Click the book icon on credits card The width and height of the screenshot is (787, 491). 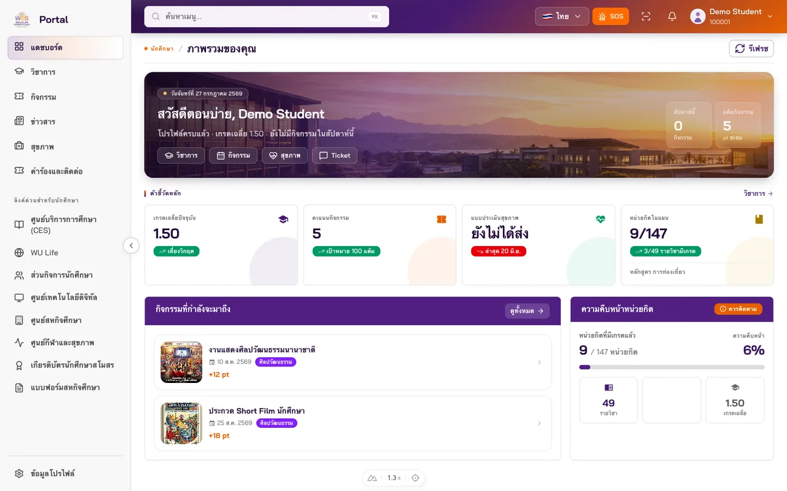click(759, 219)
